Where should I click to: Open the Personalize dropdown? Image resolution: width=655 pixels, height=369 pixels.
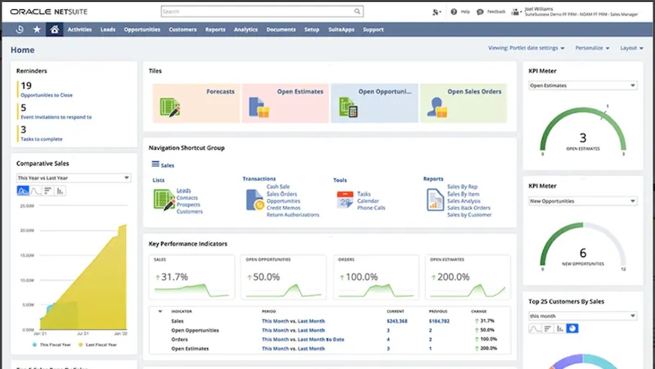[592, 48]
